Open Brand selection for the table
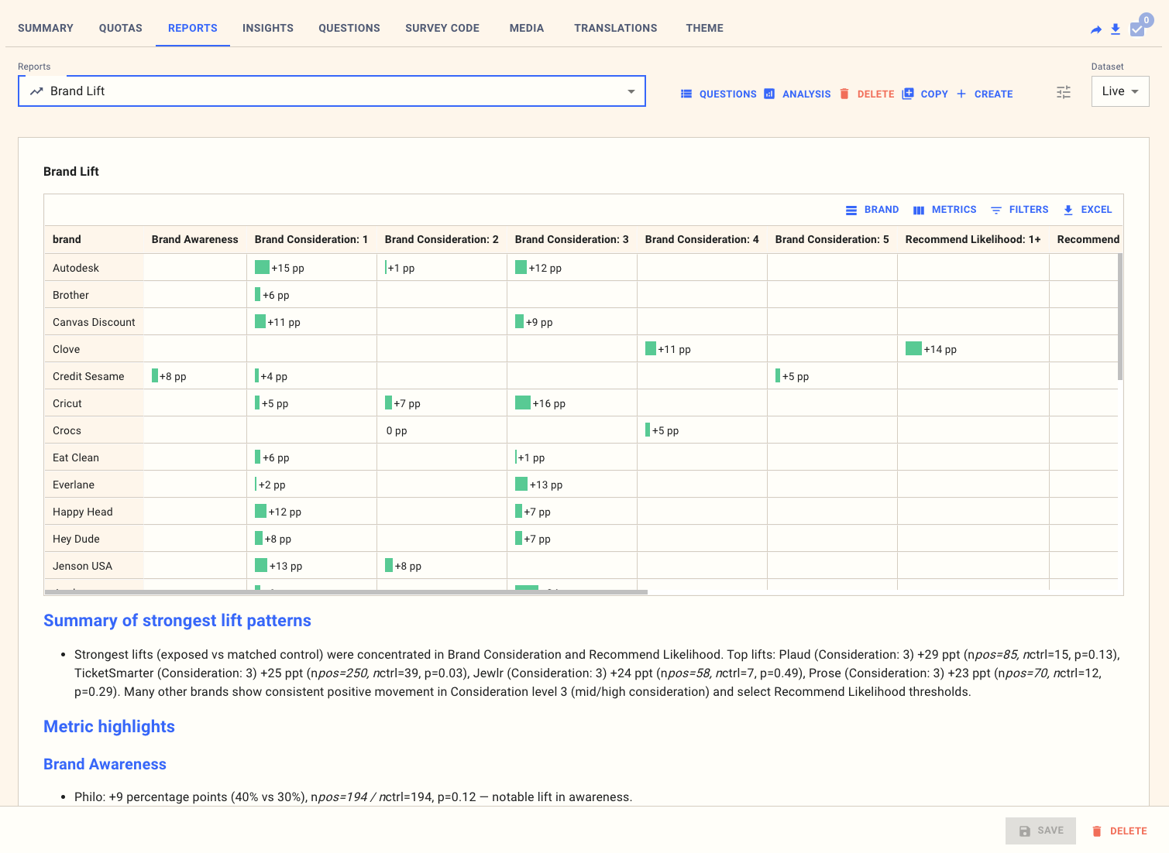1169x853 pixels. pos(872,210)
